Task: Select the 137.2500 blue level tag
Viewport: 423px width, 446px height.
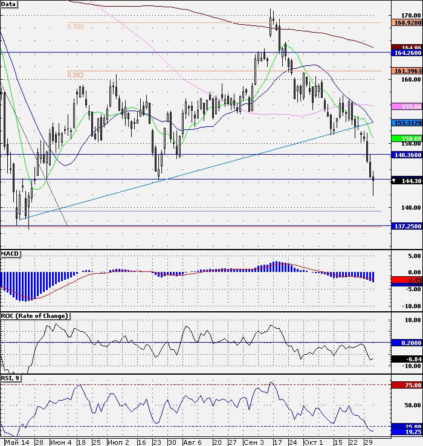Action: pyautogui.click(x=407, y=227)
